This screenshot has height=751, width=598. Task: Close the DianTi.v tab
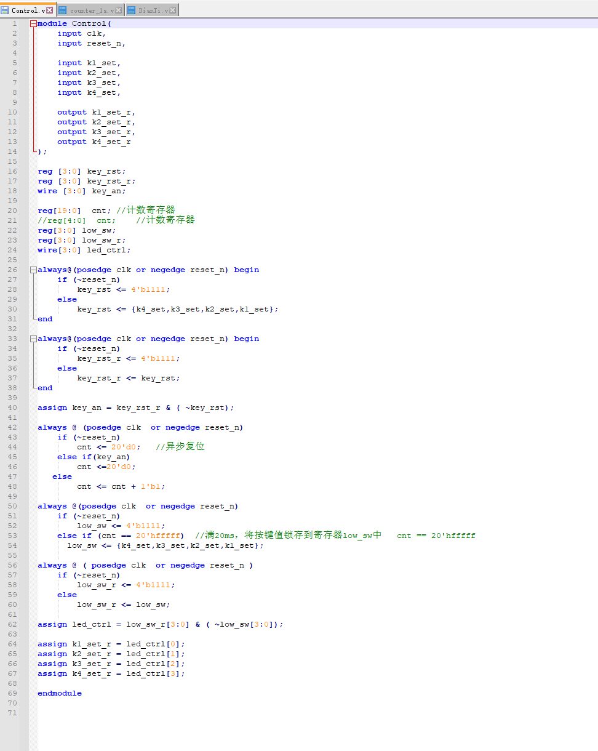172,10
